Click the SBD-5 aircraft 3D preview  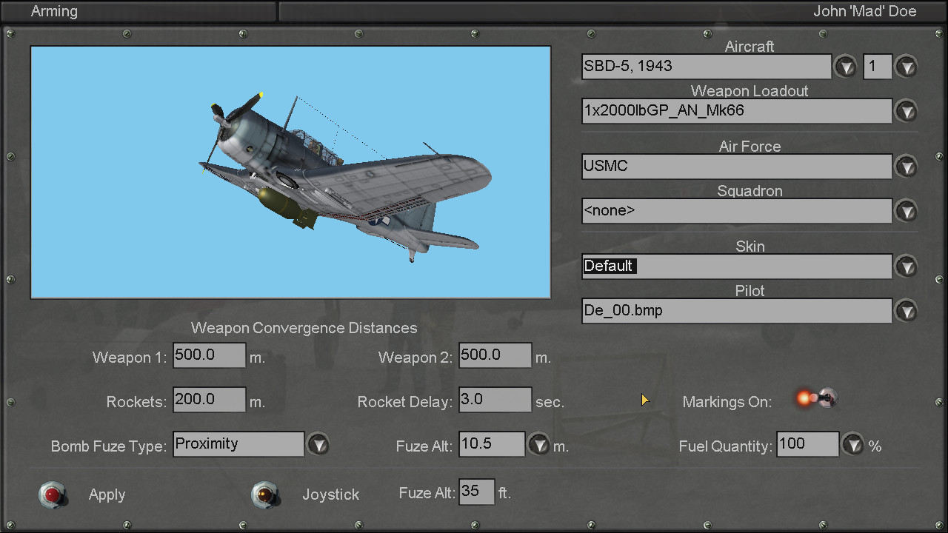(x=290, y=172)
